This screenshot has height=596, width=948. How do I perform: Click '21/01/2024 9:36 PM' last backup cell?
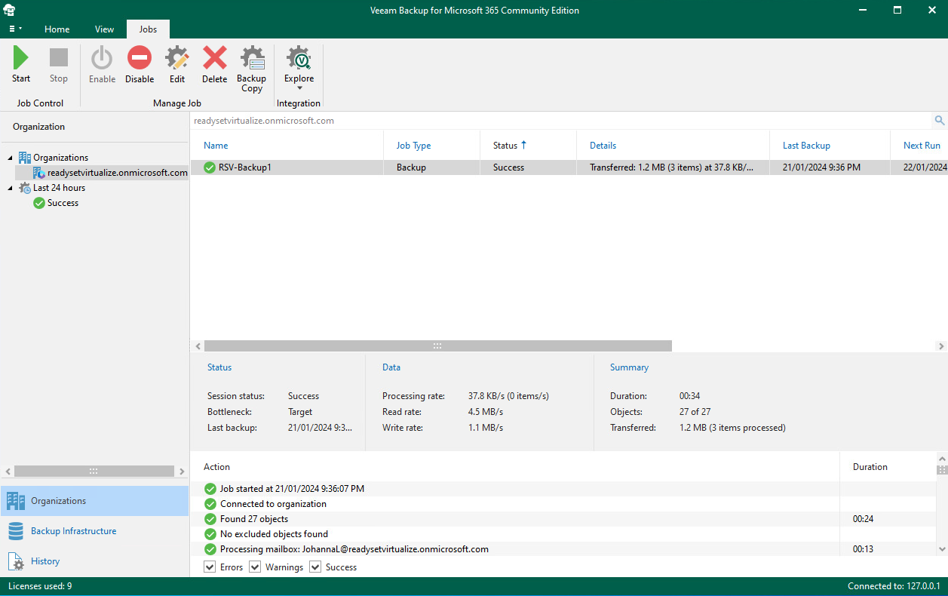click(x=821, y=167)
